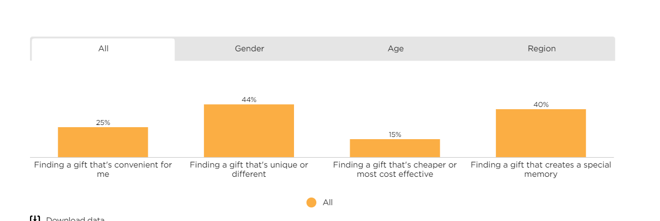Image resolution: width=660 pixels, height=221 pixels.
Task: Click the 44% value label
Action: (x=249, y=100)
